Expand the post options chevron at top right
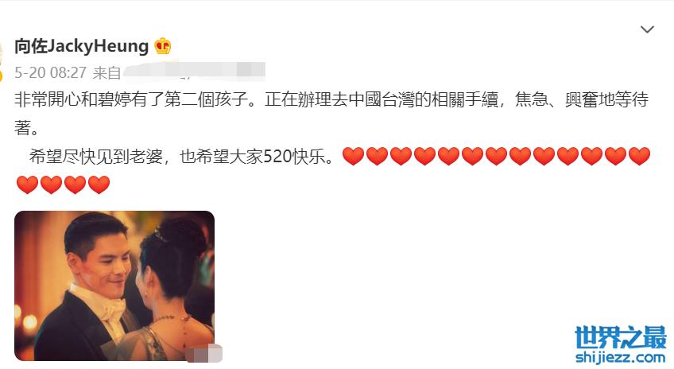 click(x=647, y=29)
